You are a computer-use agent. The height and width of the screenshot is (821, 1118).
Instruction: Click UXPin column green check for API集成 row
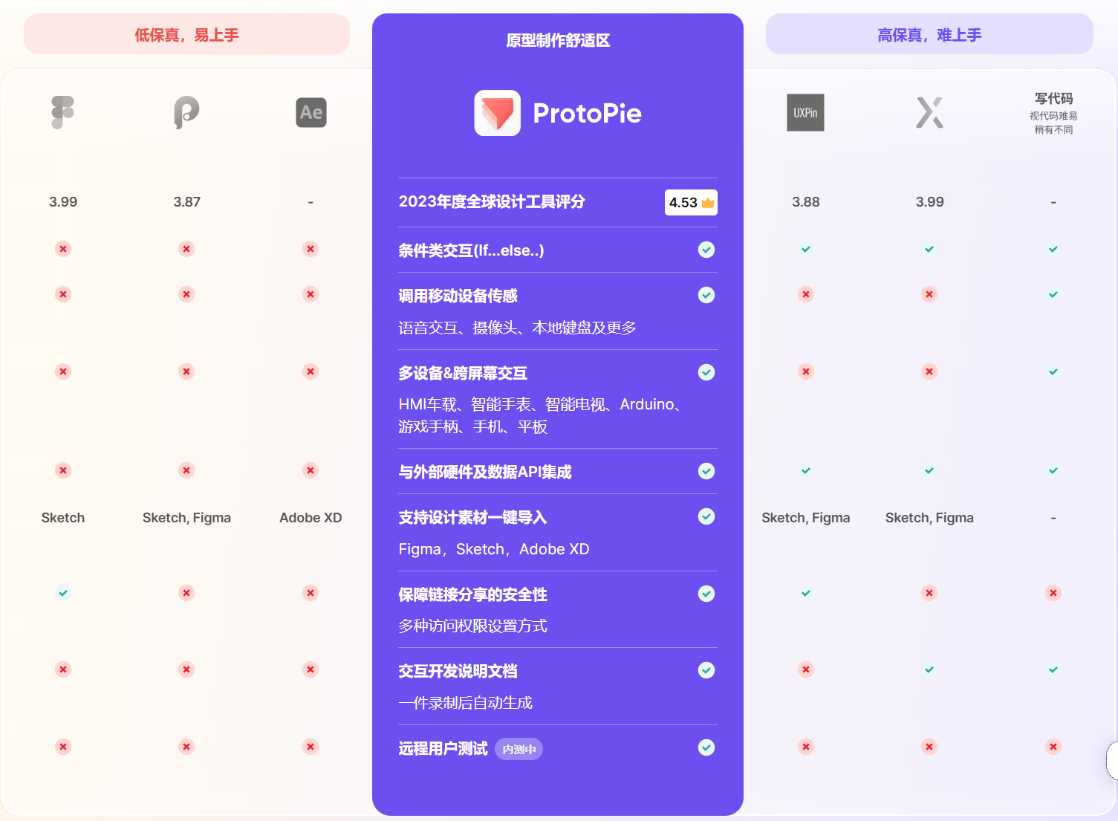[806, 470]
